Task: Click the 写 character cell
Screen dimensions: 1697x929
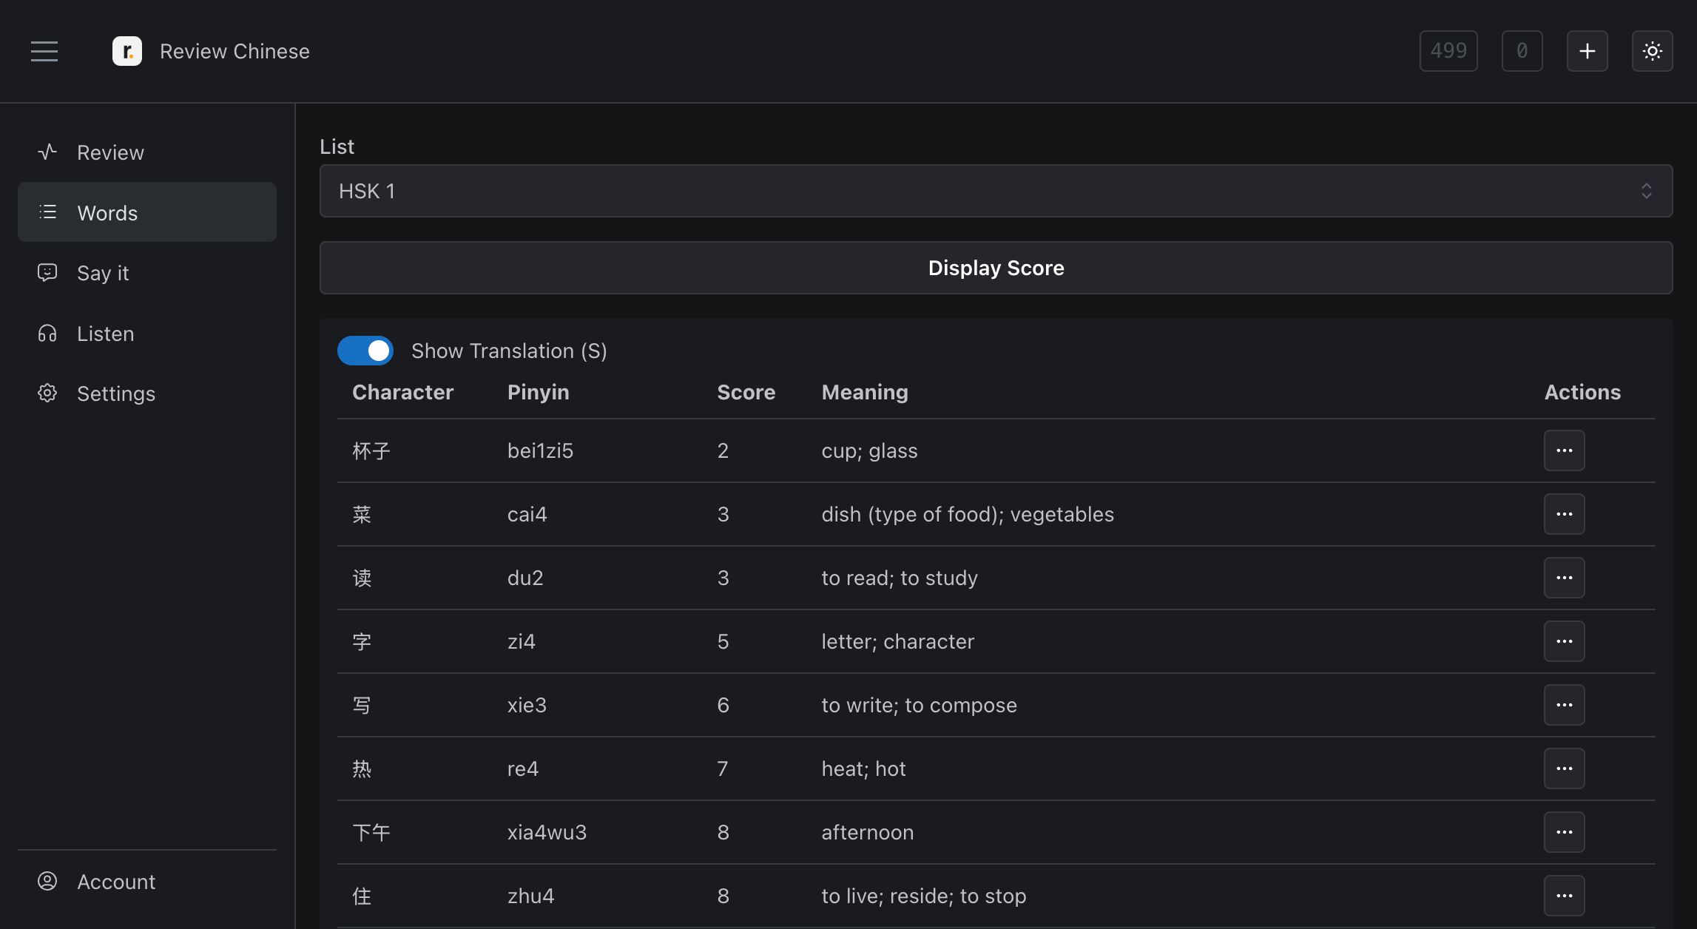Action: [362, 705]
